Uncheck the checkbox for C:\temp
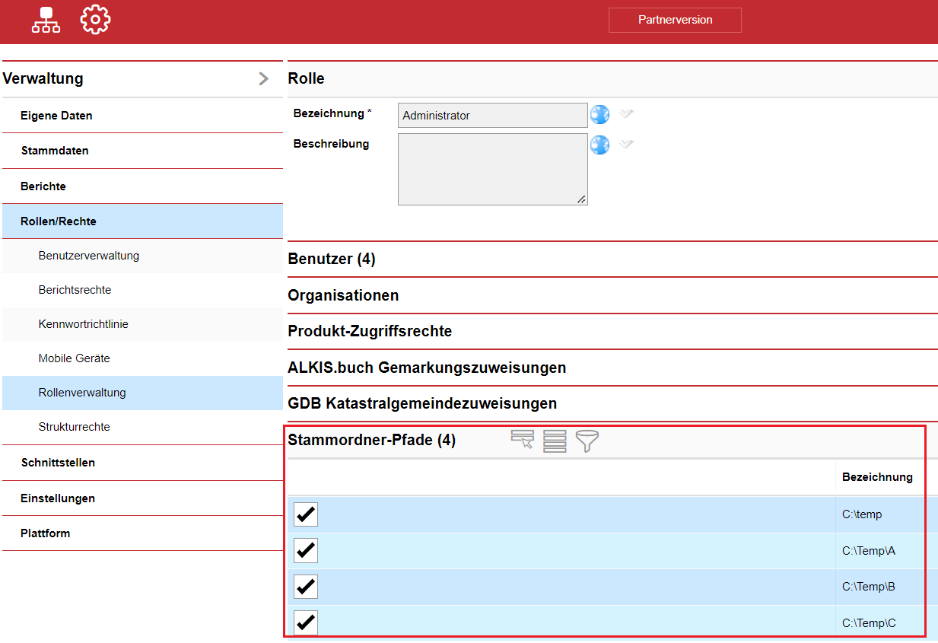 click(x=306, y=514)
